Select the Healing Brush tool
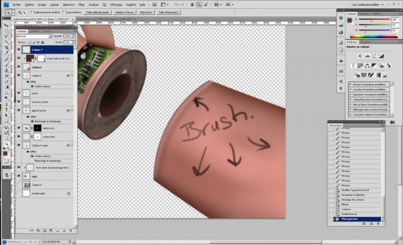403x245 pixels. click(7, 60)
